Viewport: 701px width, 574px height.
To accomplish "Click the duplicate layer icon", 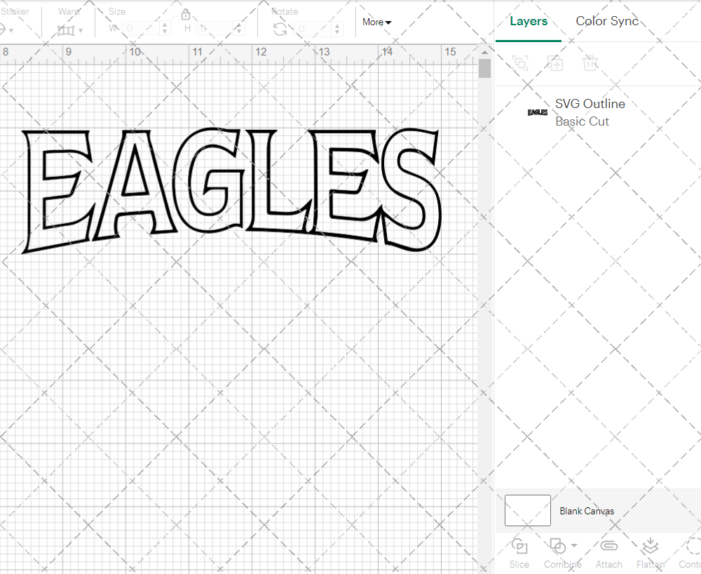I will [x=556, y=64].
